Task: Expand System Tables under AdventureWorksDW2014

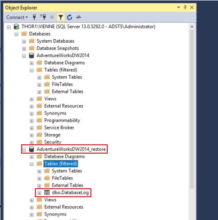Action: coord(39,78)
